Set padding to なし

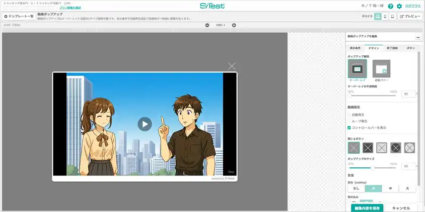pos(356,188)
